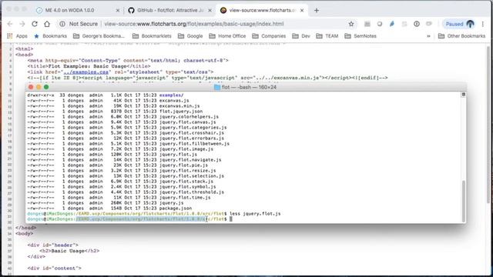Click jquery.flot.navigate.js in terminal
Screen dimensions: 493x277
(x=190, y=160)
